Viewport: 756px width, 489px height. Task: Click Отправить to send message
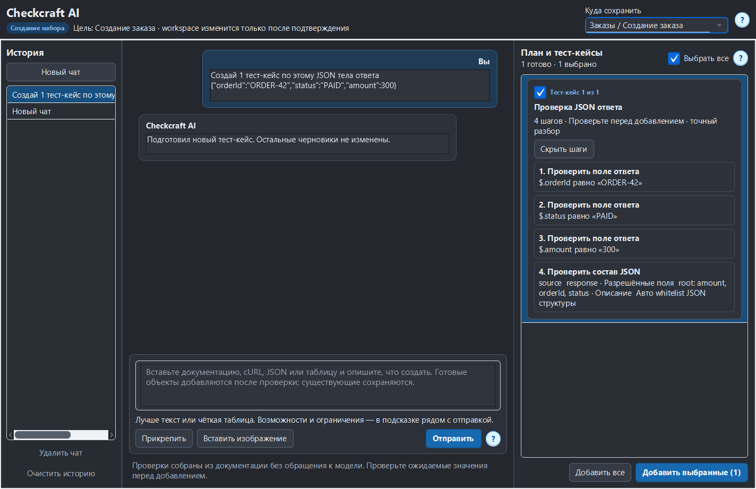point(453,439)
